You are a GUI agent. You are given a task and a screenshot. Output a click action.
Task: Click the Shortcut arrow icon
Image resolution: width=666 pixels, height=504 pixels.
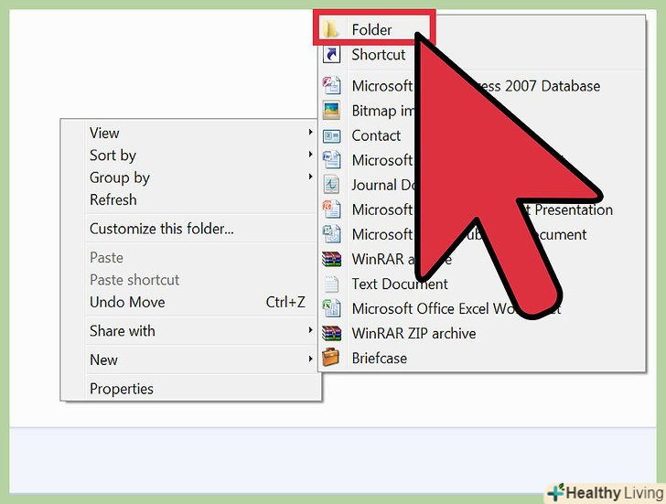click(x=331, y=54)
